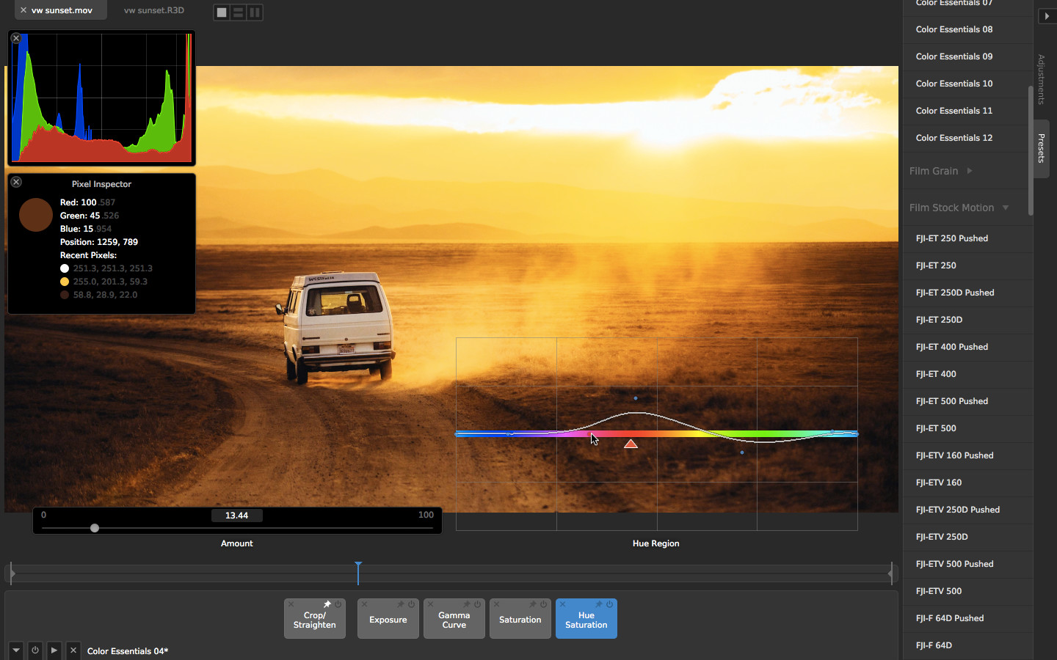The height and width of the screenshot is (660, 1057).
Task: Select the Saturation adjustment button
Action: (x=520, y=620)
